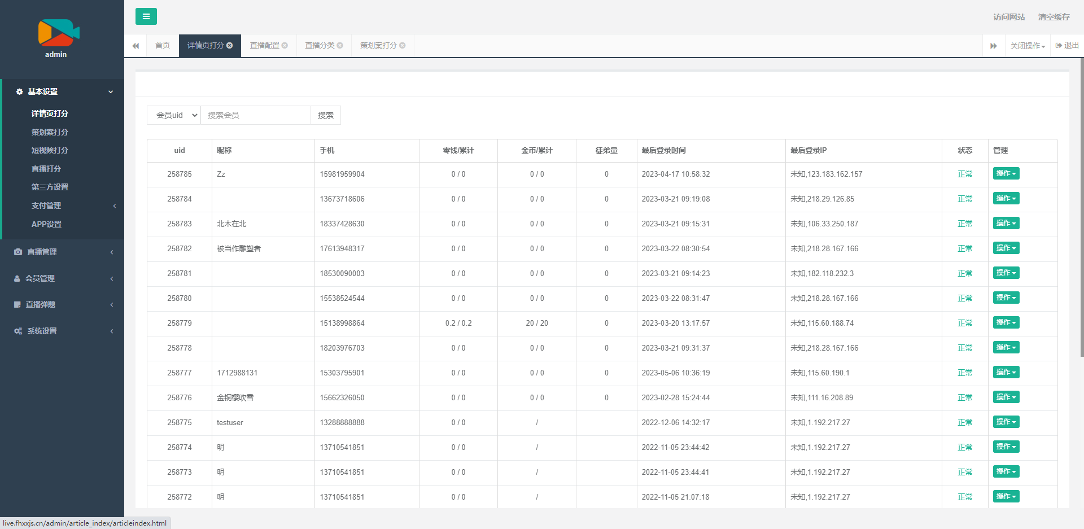Expand the 直播弹题 menu arrow

[112, 305]
